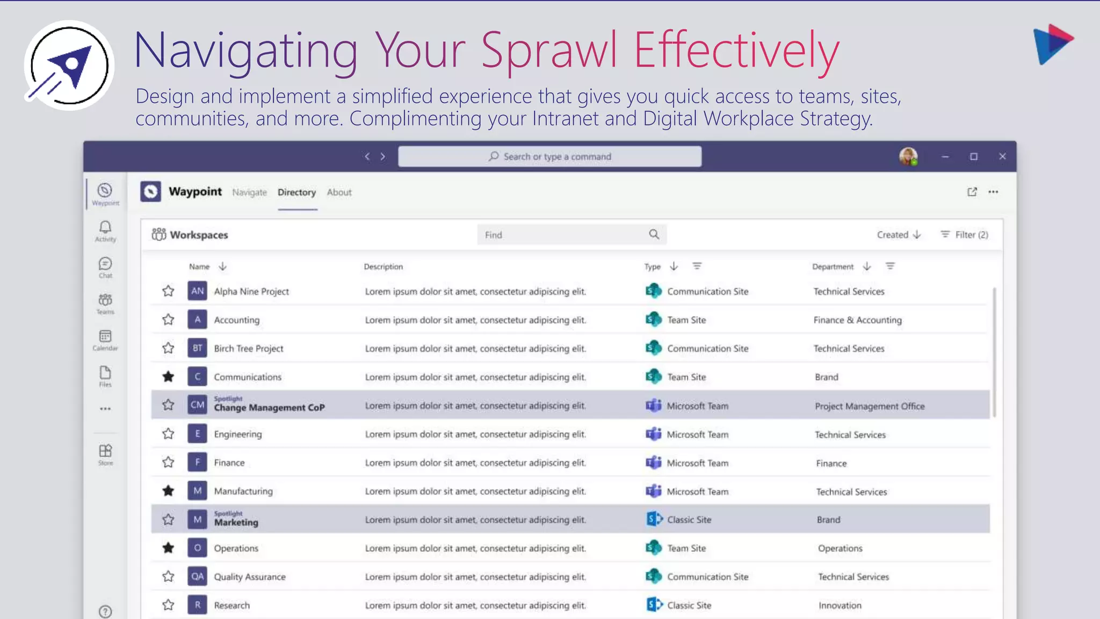
Task: Open the Change Management CoP workspace
Action: [x=269, y=407]
